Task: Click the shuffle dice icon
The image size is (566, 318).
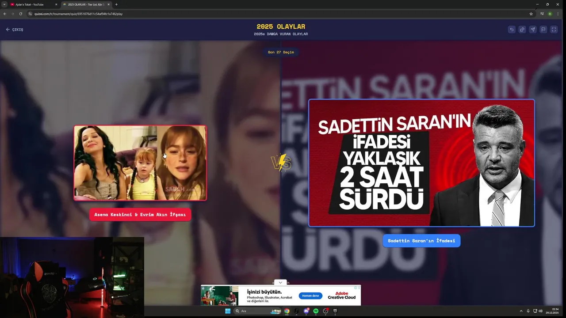Action: (522, 30)
